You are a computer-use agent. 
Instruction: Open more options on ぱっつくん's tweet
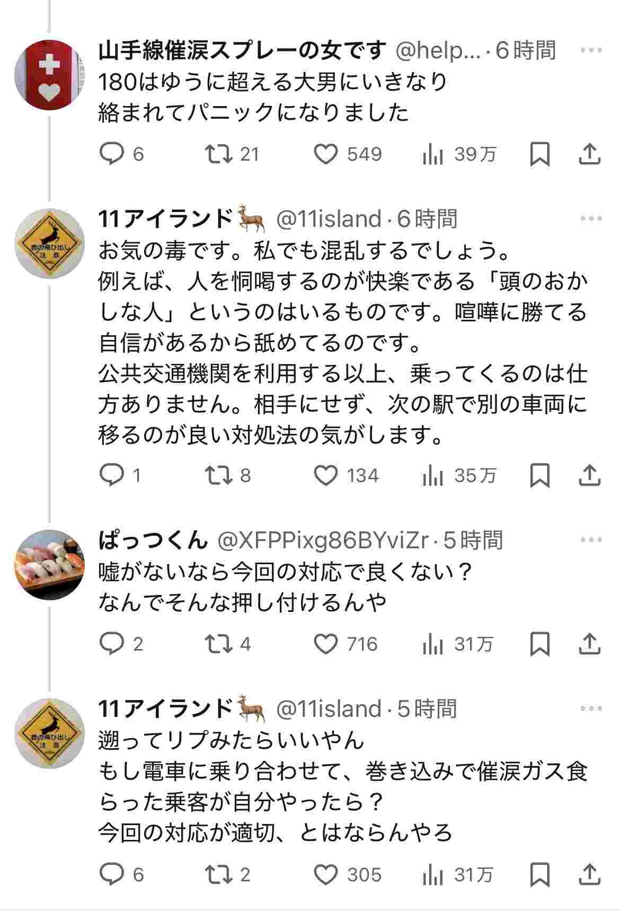(x=591, y=540)
